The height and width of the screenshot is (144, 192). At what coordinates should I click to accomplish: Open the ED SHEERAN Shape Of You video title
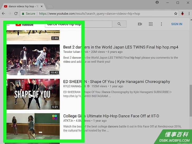[117, 82]
